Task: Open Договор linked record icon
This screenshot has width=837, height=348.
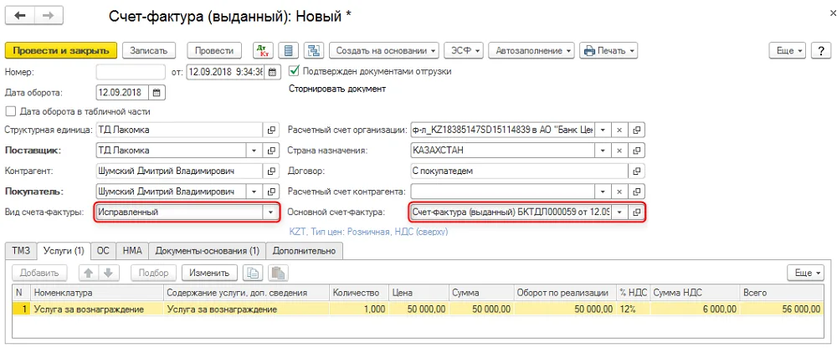Action: [636, 171]
